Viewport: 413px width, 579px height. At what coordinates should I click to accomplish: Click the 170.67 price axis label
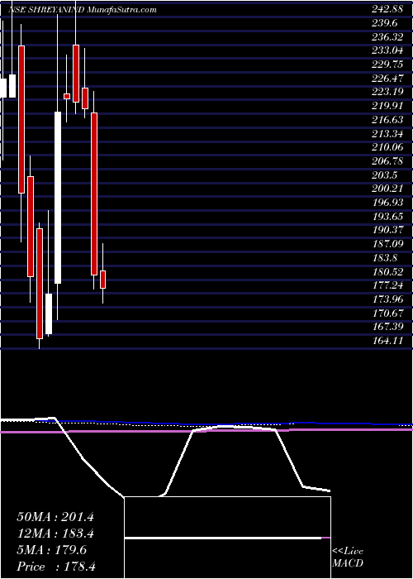pyautogui.click(x=387, y=313)
